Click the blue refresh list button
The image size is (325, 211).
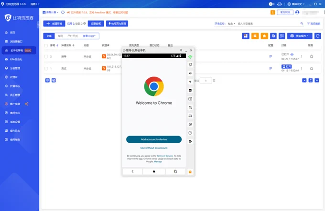tap(317, 36)
